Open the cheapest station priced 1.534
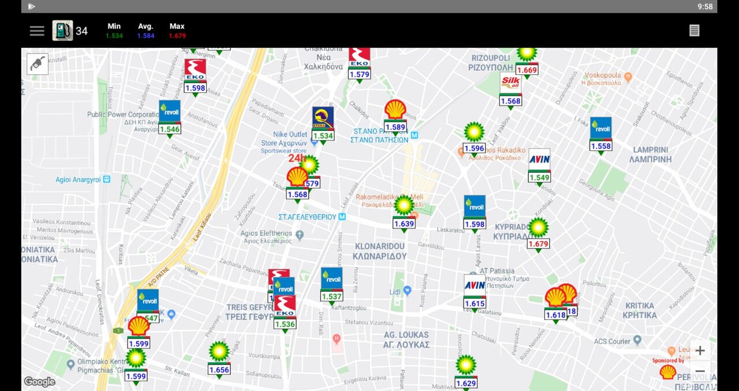 [323, 125]
